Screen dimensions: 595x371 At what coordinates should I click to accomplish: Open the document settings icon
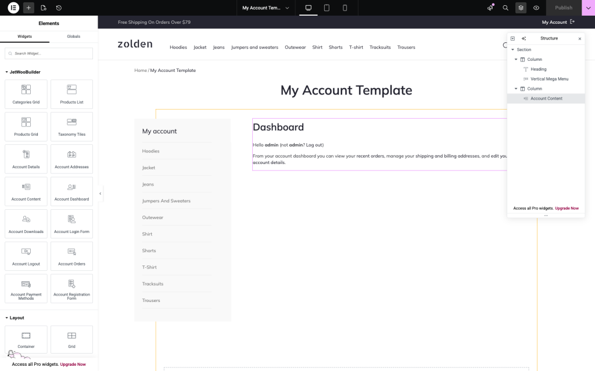[44, 8]
